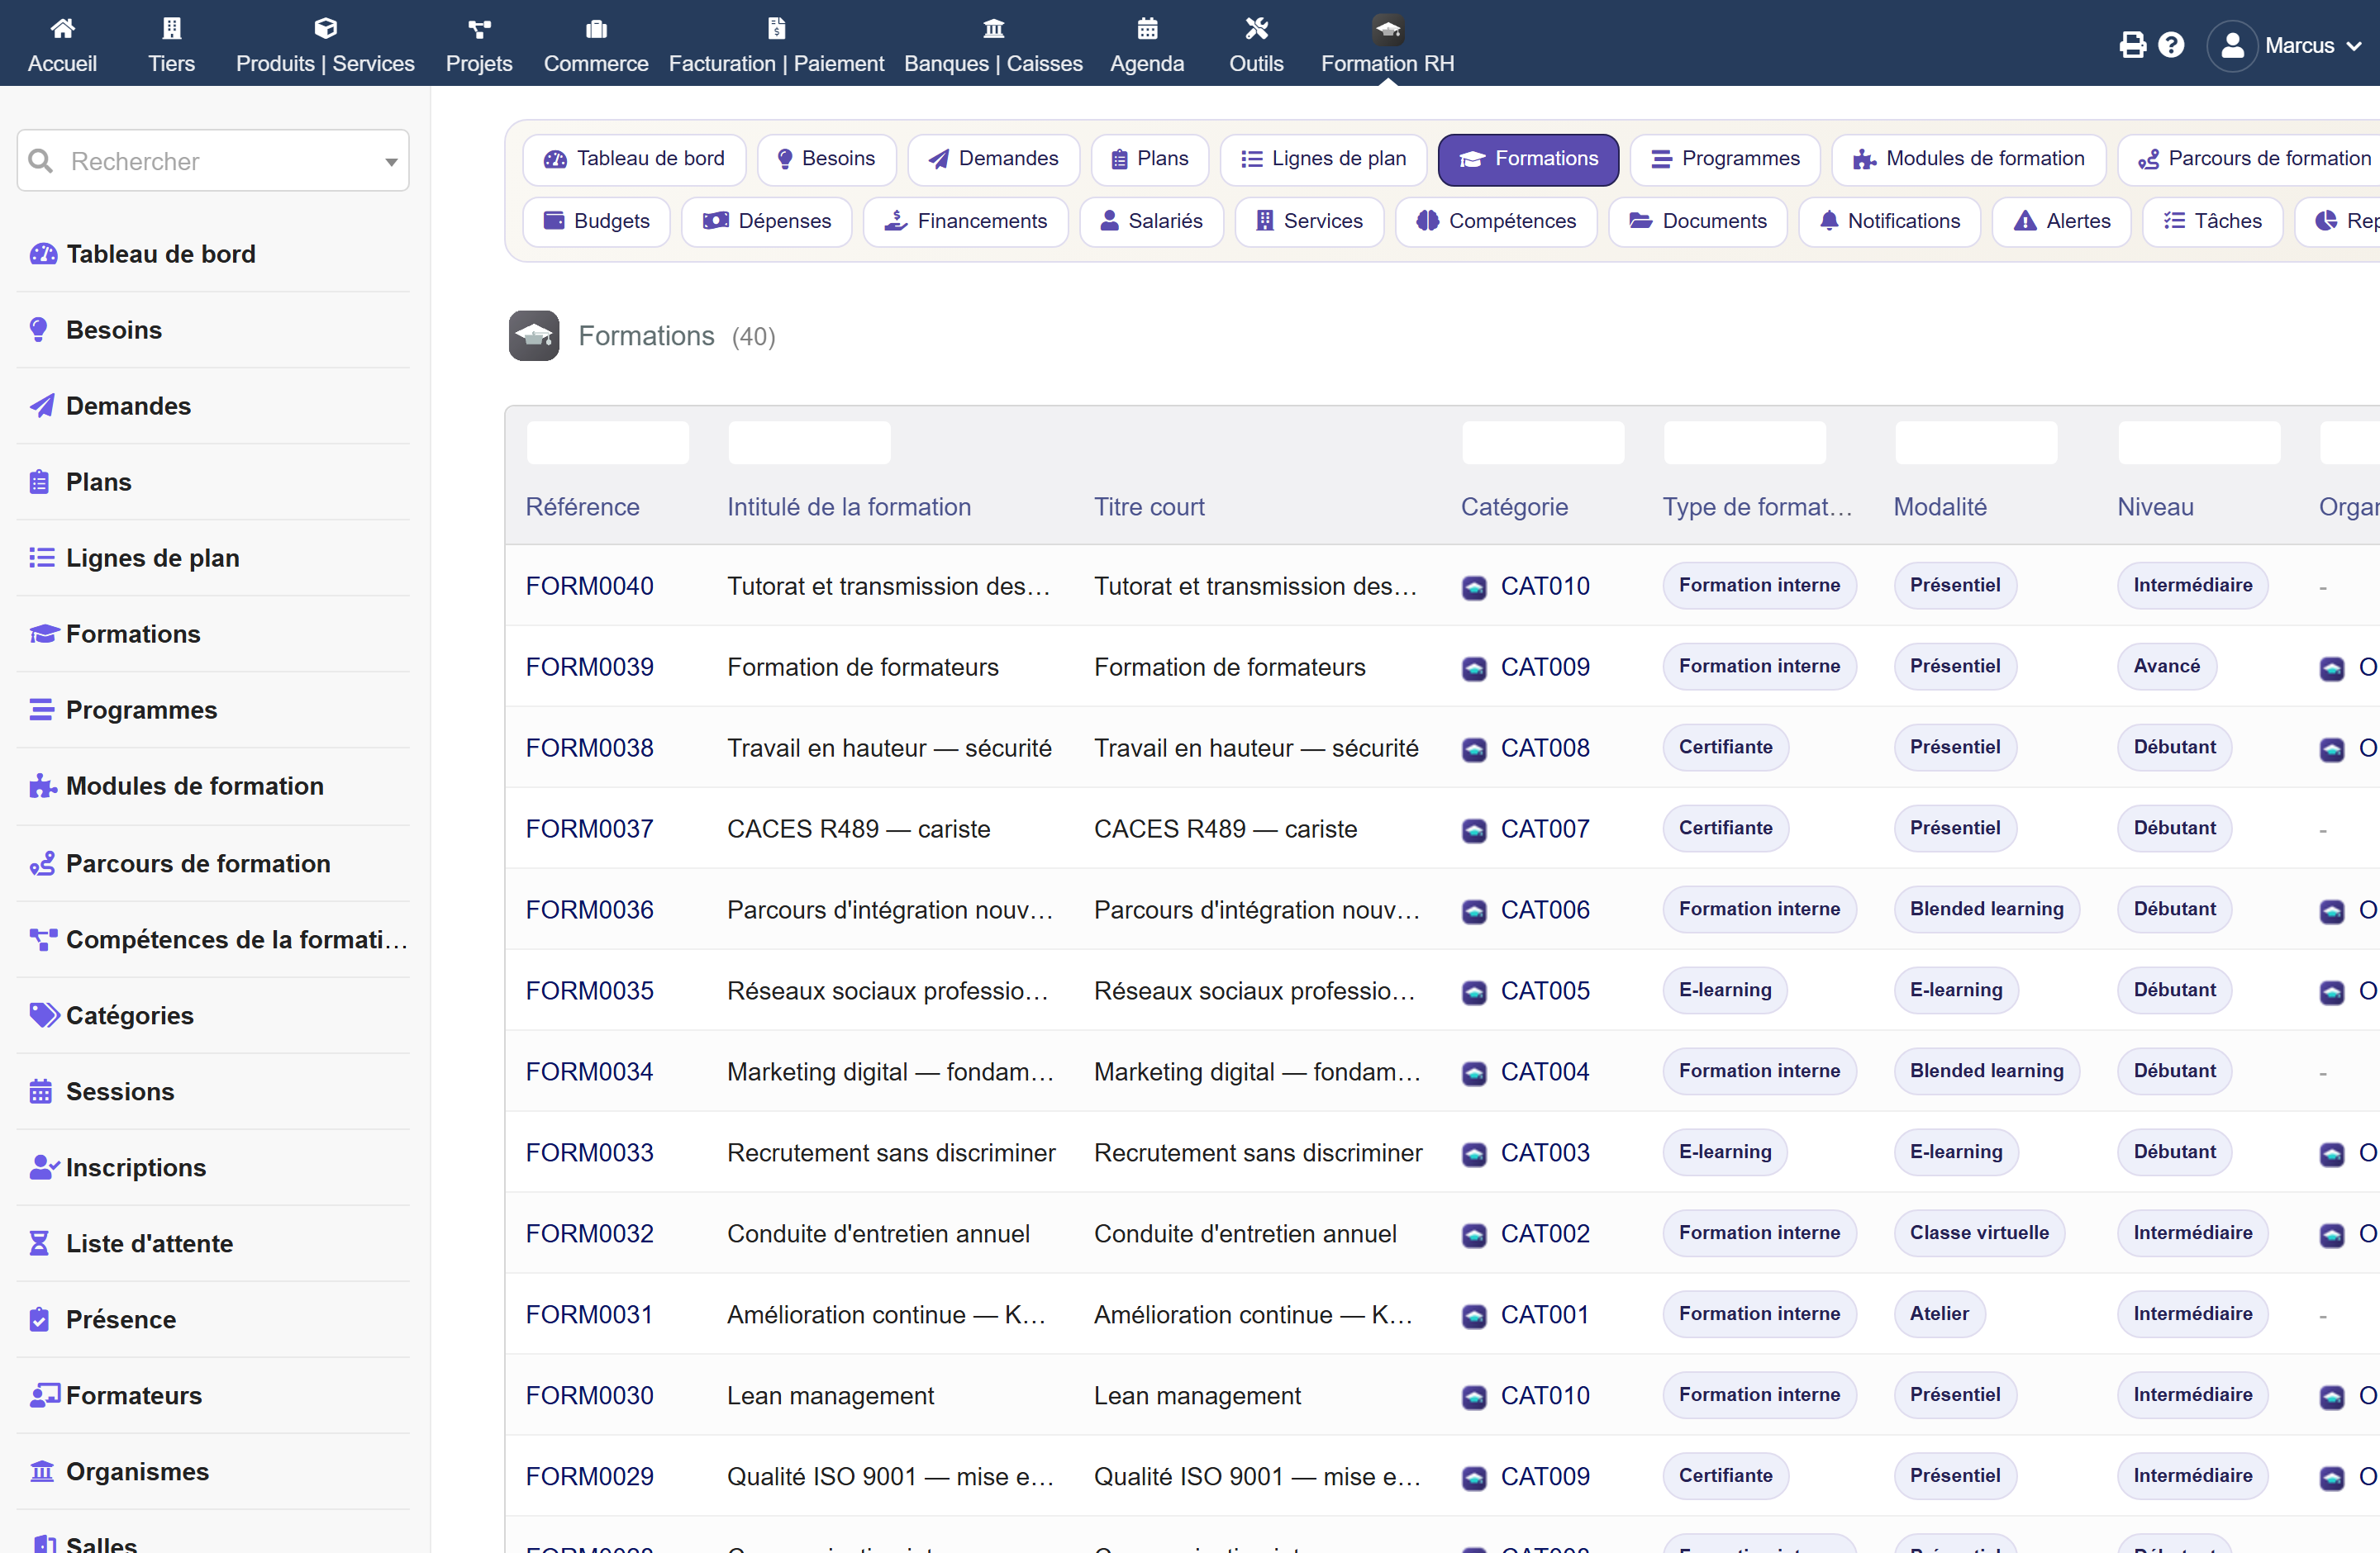The width and height of the screenshot is (2380, 1553).
Task: Sort by the Référence column header
Action: pos(582,506)
